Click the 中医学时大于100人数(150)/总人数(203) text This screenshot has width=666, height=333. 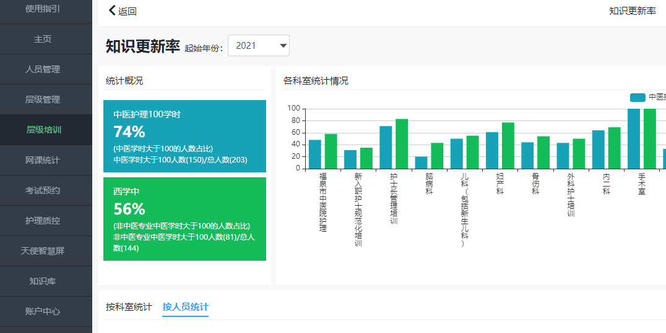click(x=180, y=160)
